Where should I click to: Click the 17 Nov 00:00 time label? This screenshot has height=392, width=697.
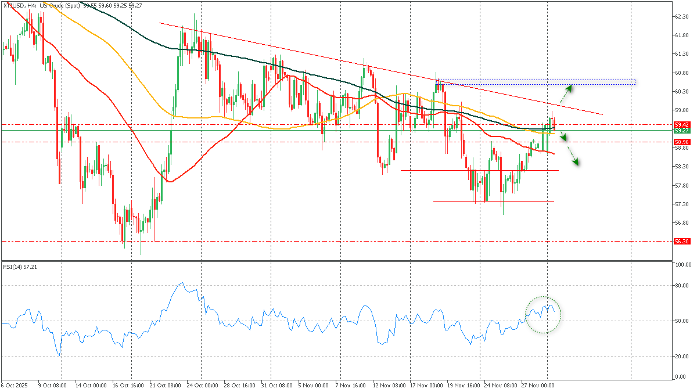tap(426, 386)
